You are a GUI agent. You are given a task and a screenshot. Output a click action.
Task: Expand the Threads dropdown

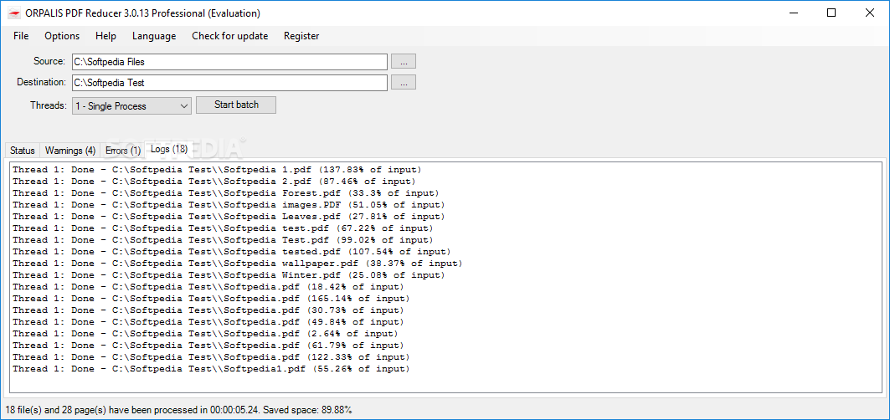click(x=131, y=106)
